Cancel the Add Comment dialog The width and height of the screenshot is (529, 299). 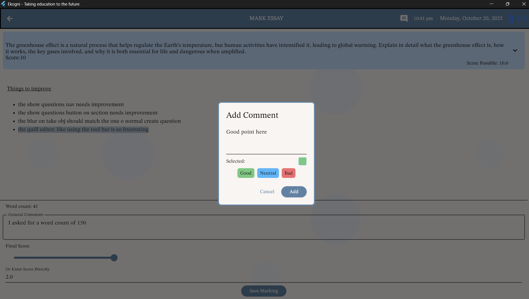(x=267, y=192)
